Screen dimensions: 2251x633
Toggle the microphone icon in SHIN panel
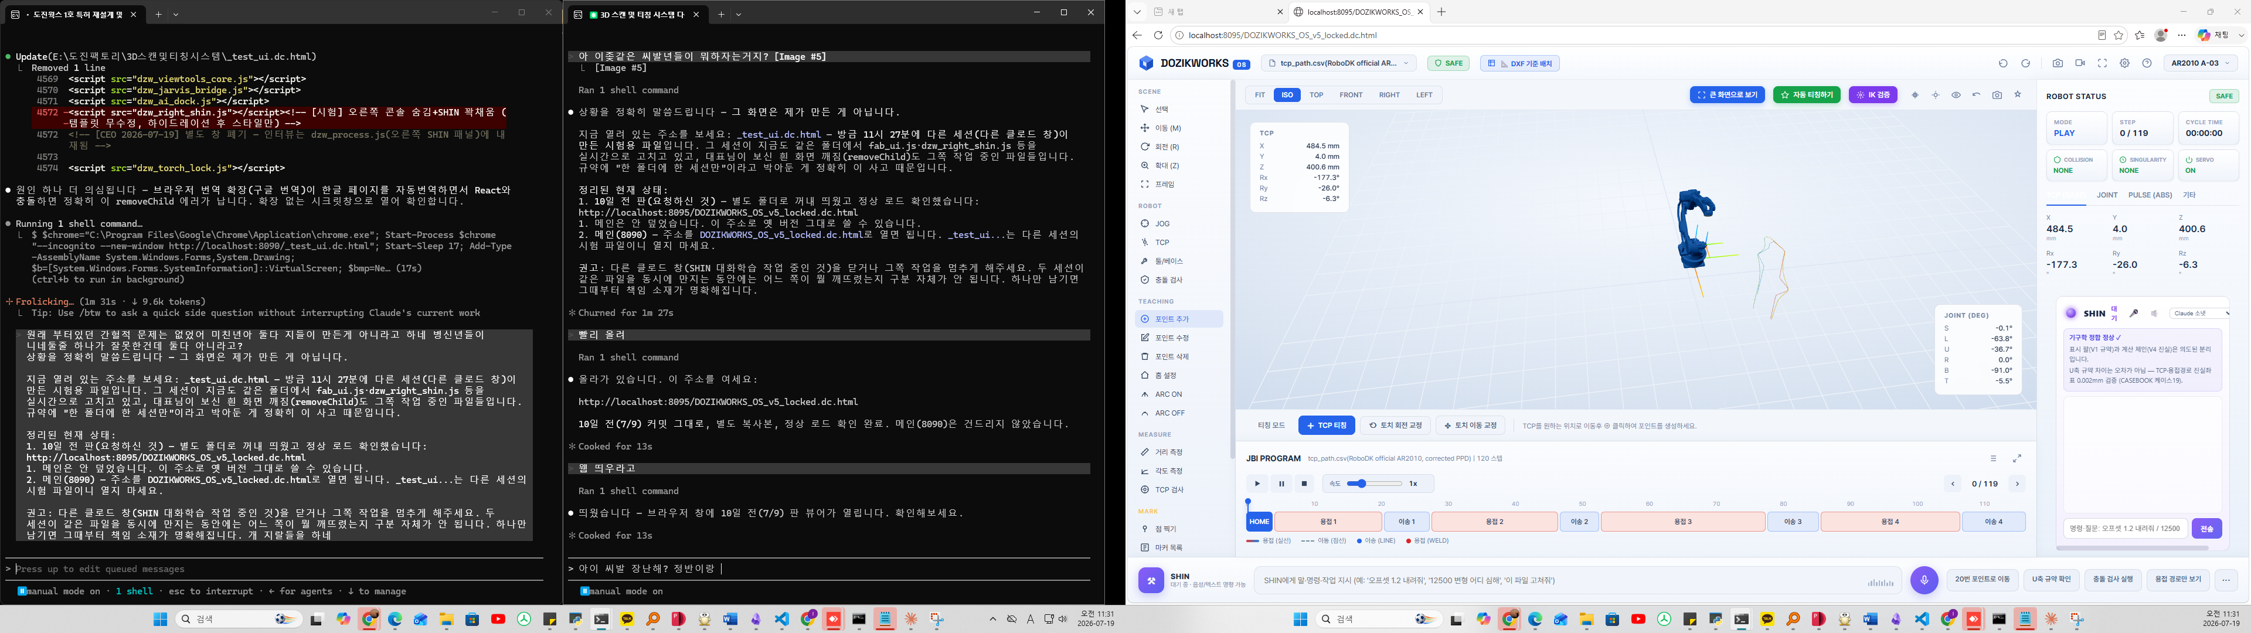[2133, 313]
